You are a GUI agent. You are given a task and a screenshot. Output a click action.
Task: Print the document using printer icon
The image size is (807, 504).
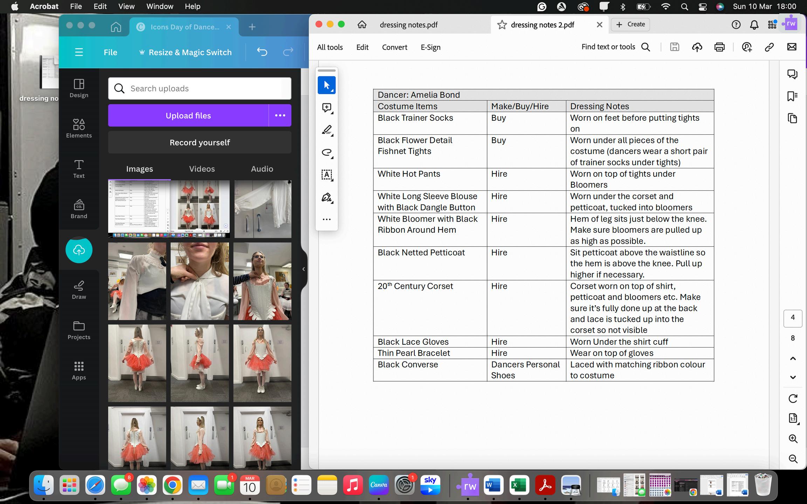click(719, 47)
